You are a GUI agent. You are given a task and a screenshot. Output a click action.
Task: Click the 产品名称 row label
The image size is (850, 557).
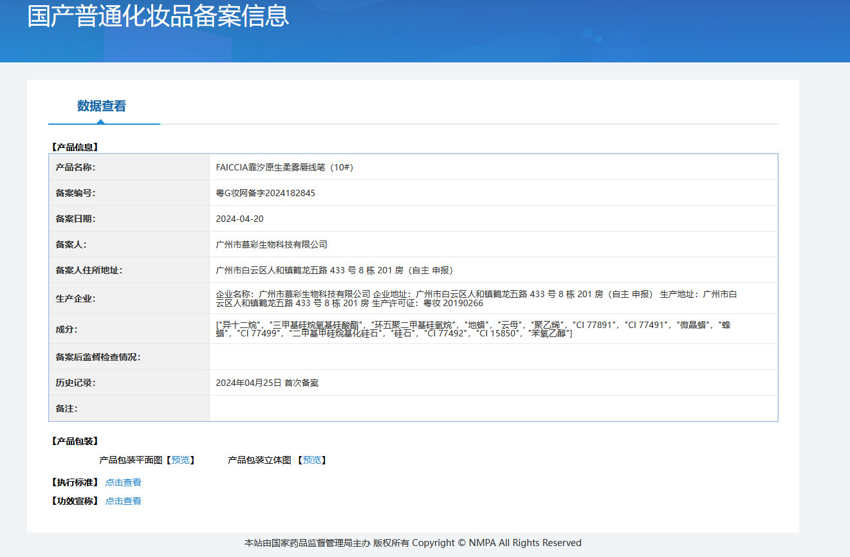pos(75,167)
